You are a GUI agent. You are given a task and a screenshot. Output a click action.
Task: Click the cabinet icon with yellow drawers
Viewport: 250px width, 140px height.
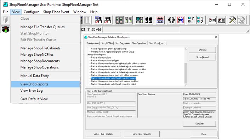(128, 20)
